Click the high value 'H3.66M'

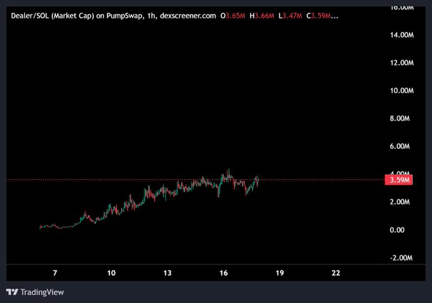tap(262, 16)
